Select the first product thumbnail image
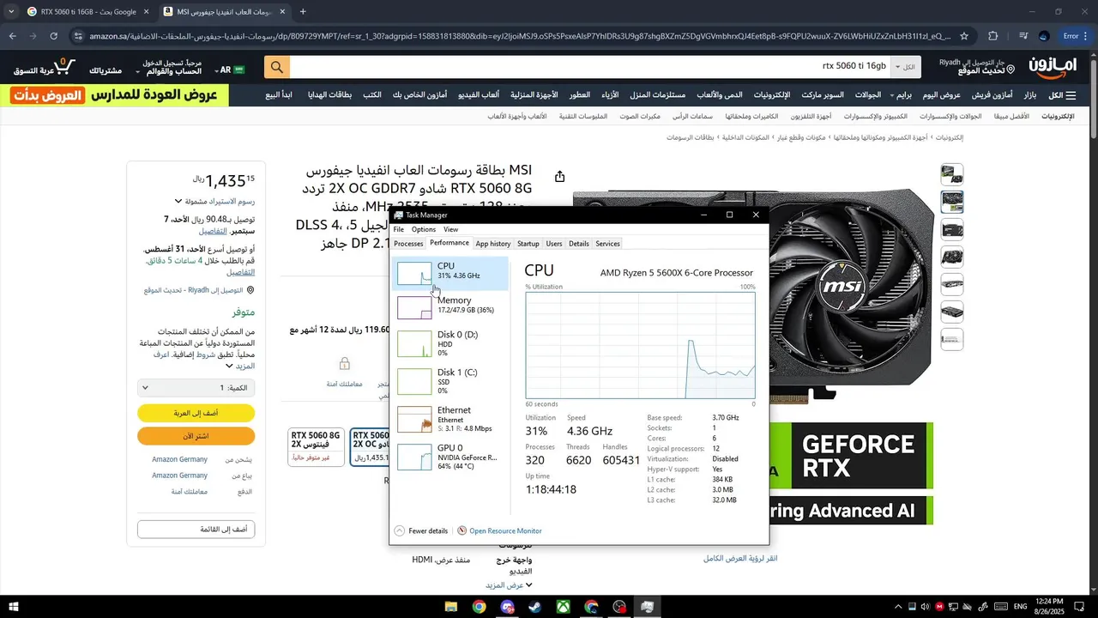Screen dimensions: 1098x618 tap(952, 174)
